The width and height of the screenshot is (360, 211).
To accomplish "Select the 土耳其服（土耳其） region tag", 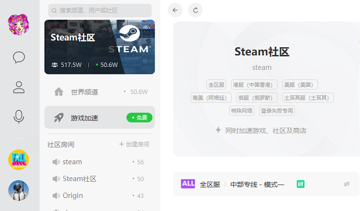I will click(x=308, y=98).
